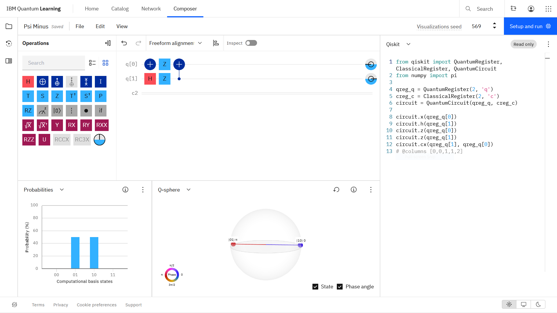
Task: Switch operations to list view
Action: point(92,63)
